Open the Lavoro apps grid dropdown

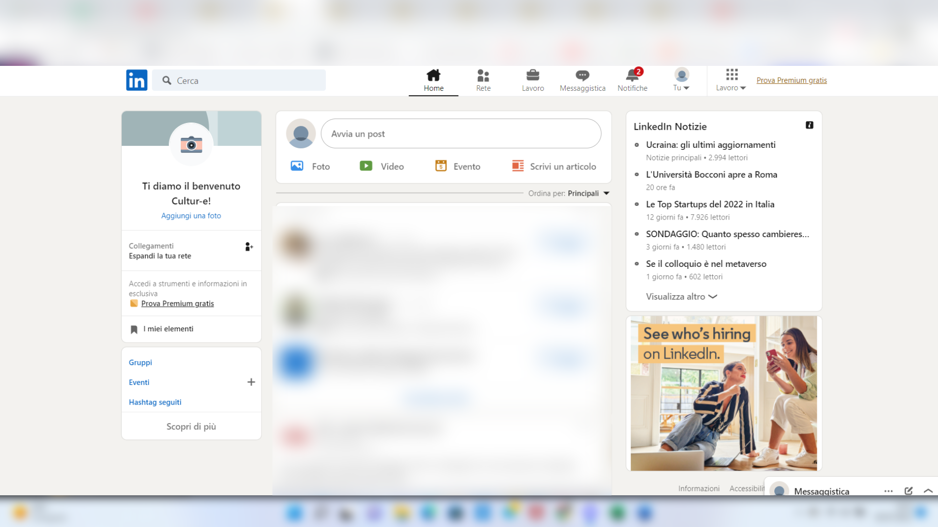click(731, 81)
